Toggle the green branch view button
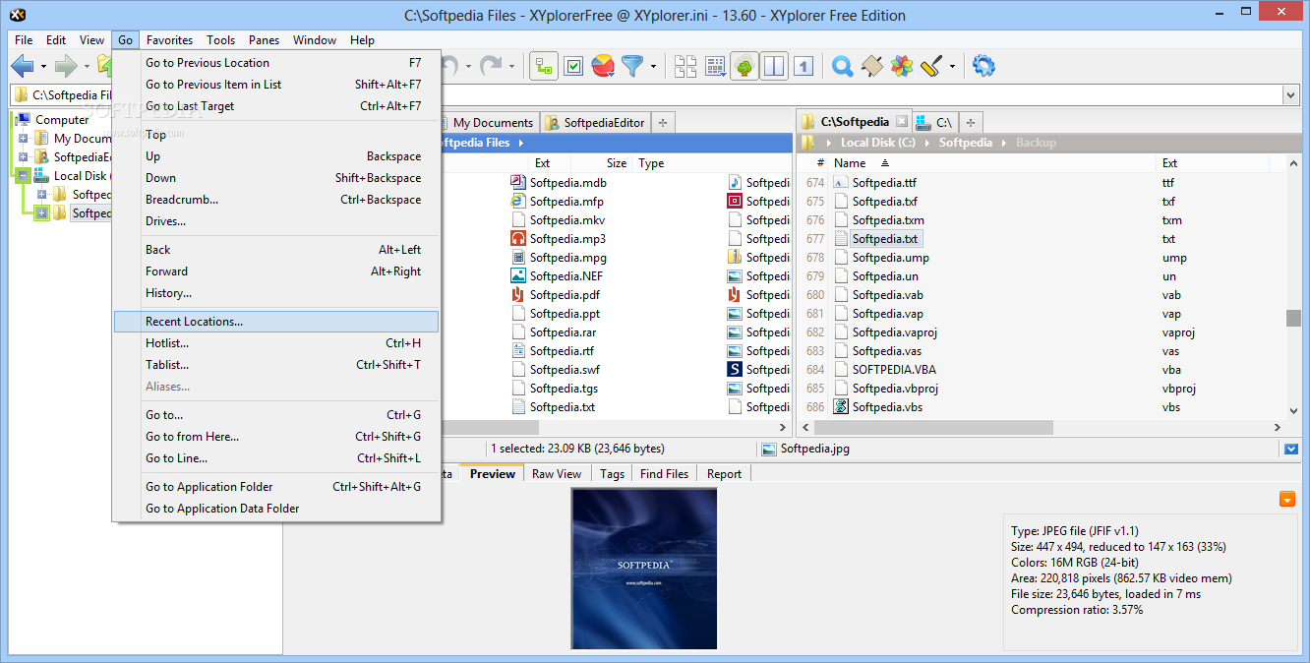 pos(545,66)
